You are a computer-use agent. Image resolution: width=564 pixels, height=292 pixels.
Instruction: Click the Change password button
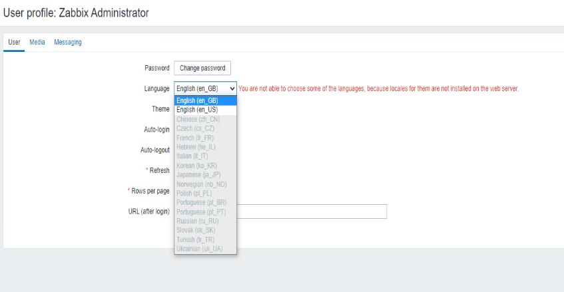[202, 68]
